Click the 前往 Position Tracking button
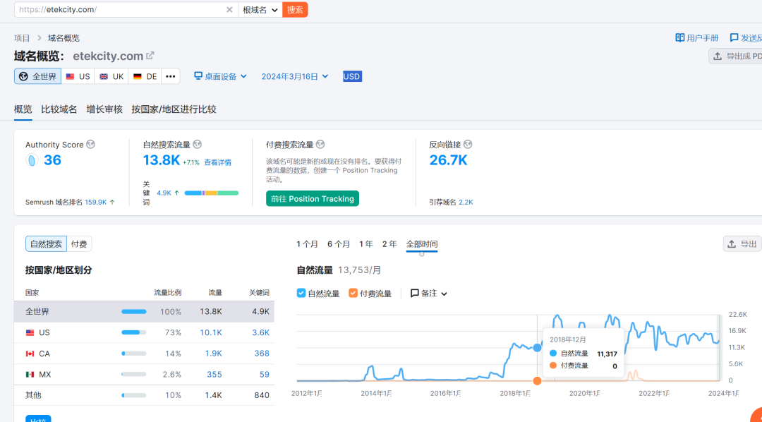 pos(312,198)
